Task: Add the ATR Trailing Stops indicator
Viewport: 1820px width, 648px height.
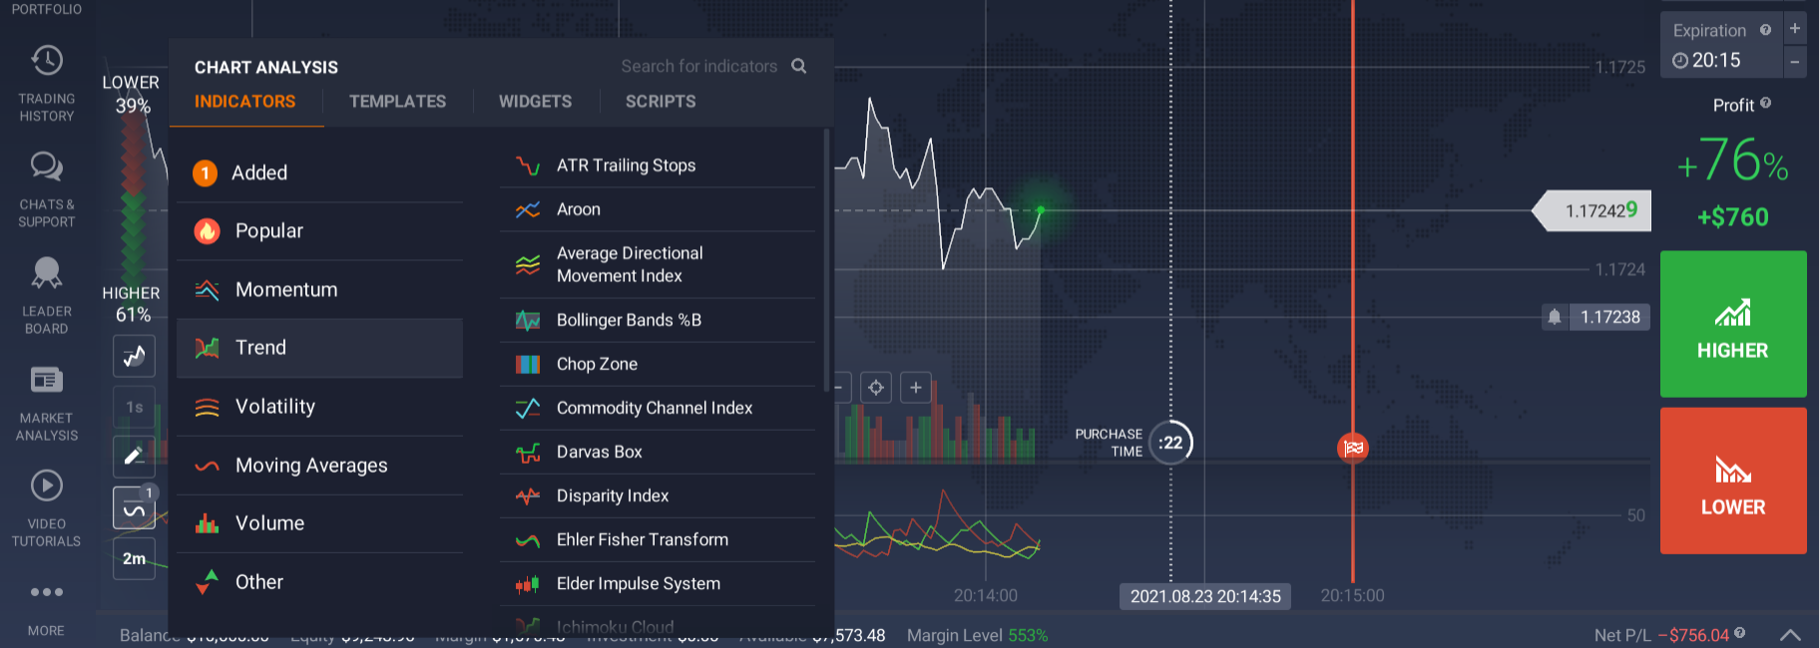Action: 658,165
